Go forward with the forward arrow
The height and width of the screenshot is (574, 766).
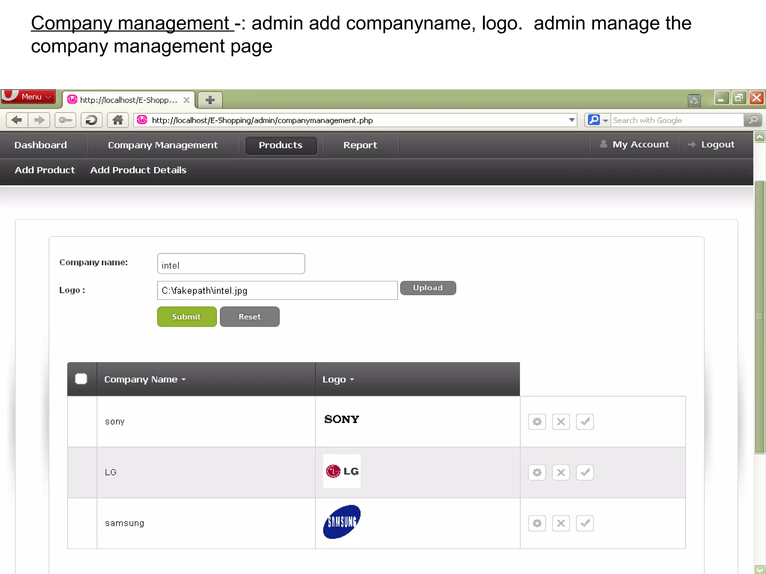[x=39, y=120]
